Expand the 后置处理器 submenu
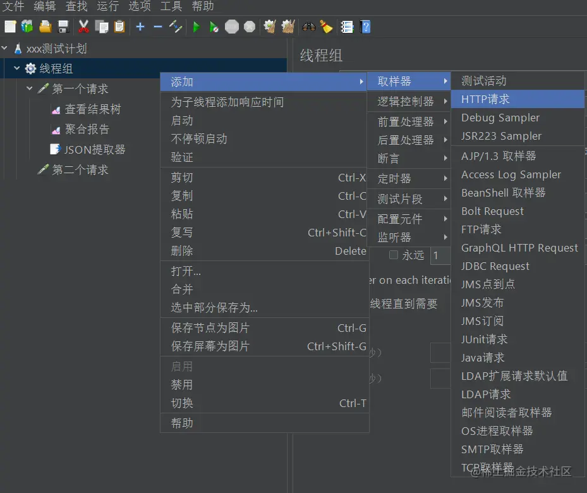Viewport: 587px width, 493px height. point(408,140)
